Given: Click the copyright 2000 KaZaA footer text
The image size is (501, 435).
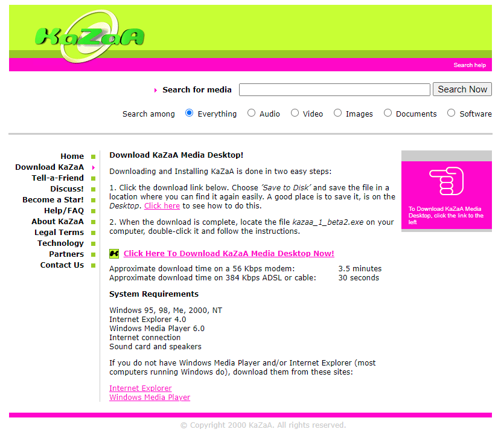Looking at the screenshot, I should click(x=263, y=425).
